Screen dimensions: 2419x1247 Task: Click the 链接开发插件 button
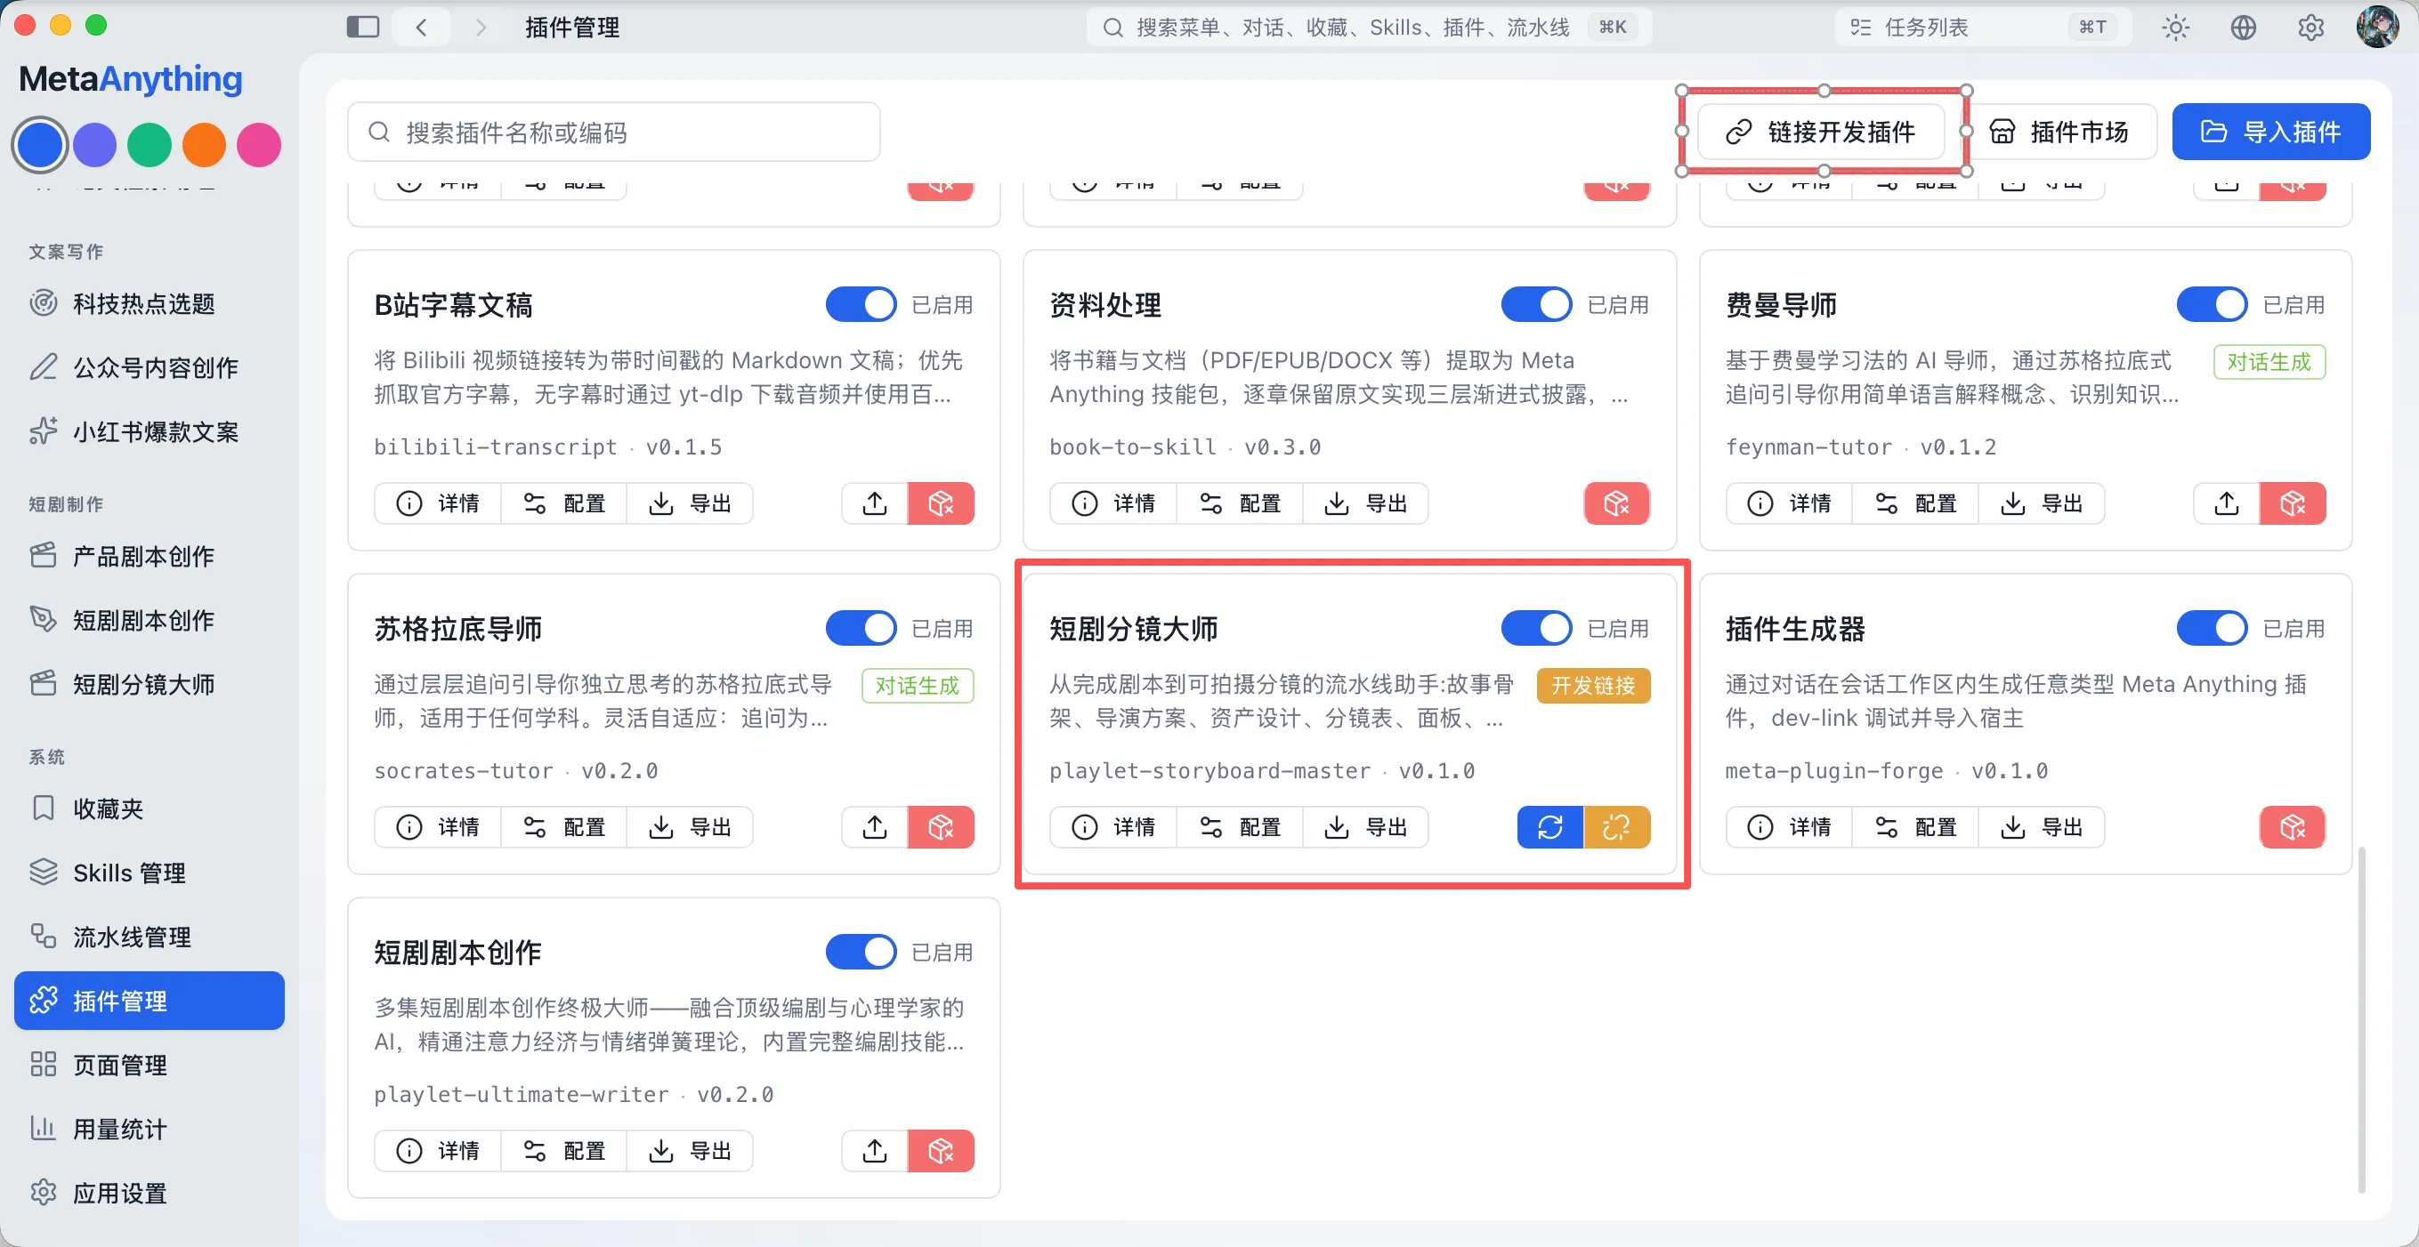[1821, 133]
